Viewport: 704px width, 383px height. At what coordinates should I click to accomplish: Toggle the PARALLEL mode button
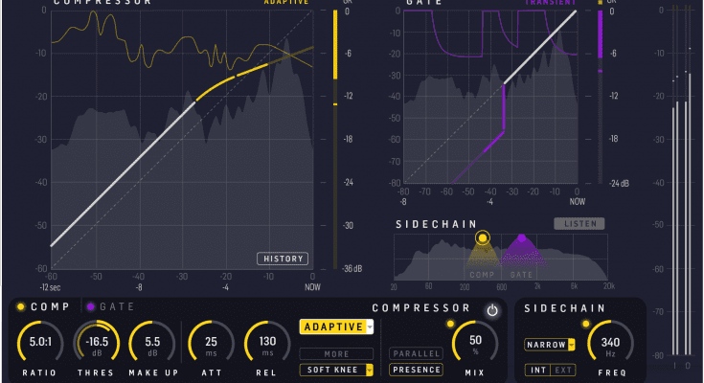pos(416,353)
